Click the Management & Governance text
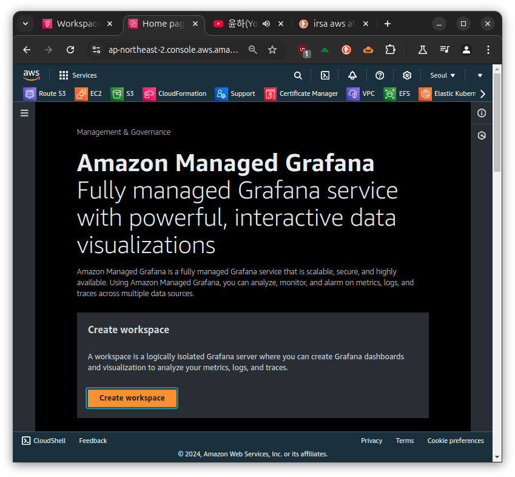 (124, 132)
